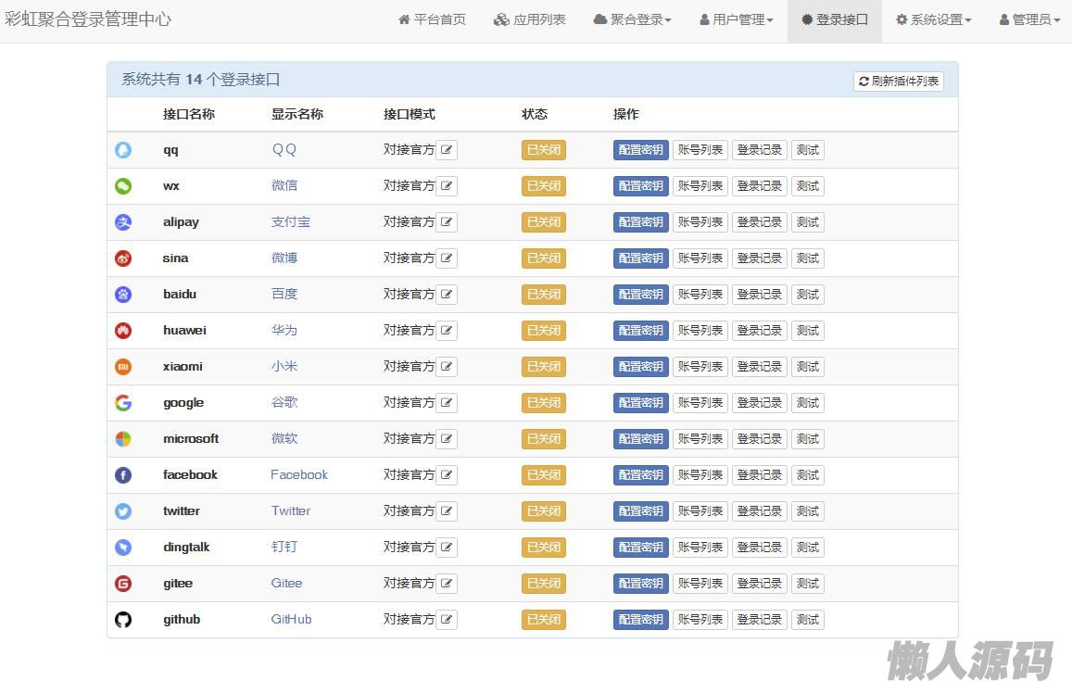Click the 接口模式 column header
The width and height of the screenshot is (1072, 693).
(409, 114)
